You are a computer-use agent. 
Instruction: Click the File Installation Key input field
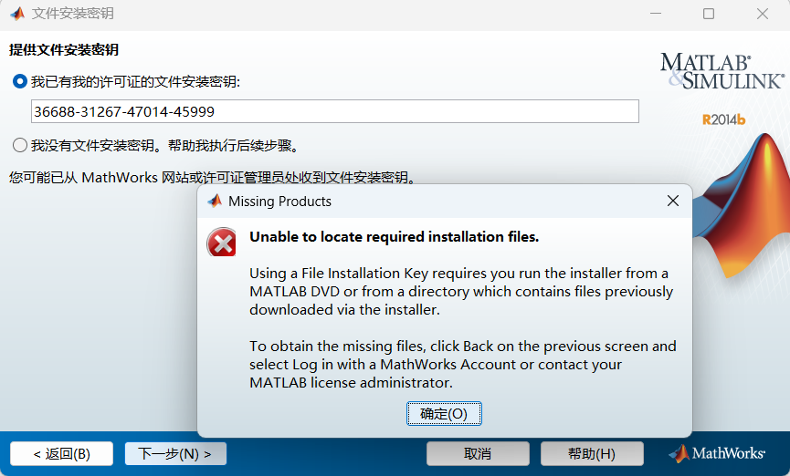point(334,111)
